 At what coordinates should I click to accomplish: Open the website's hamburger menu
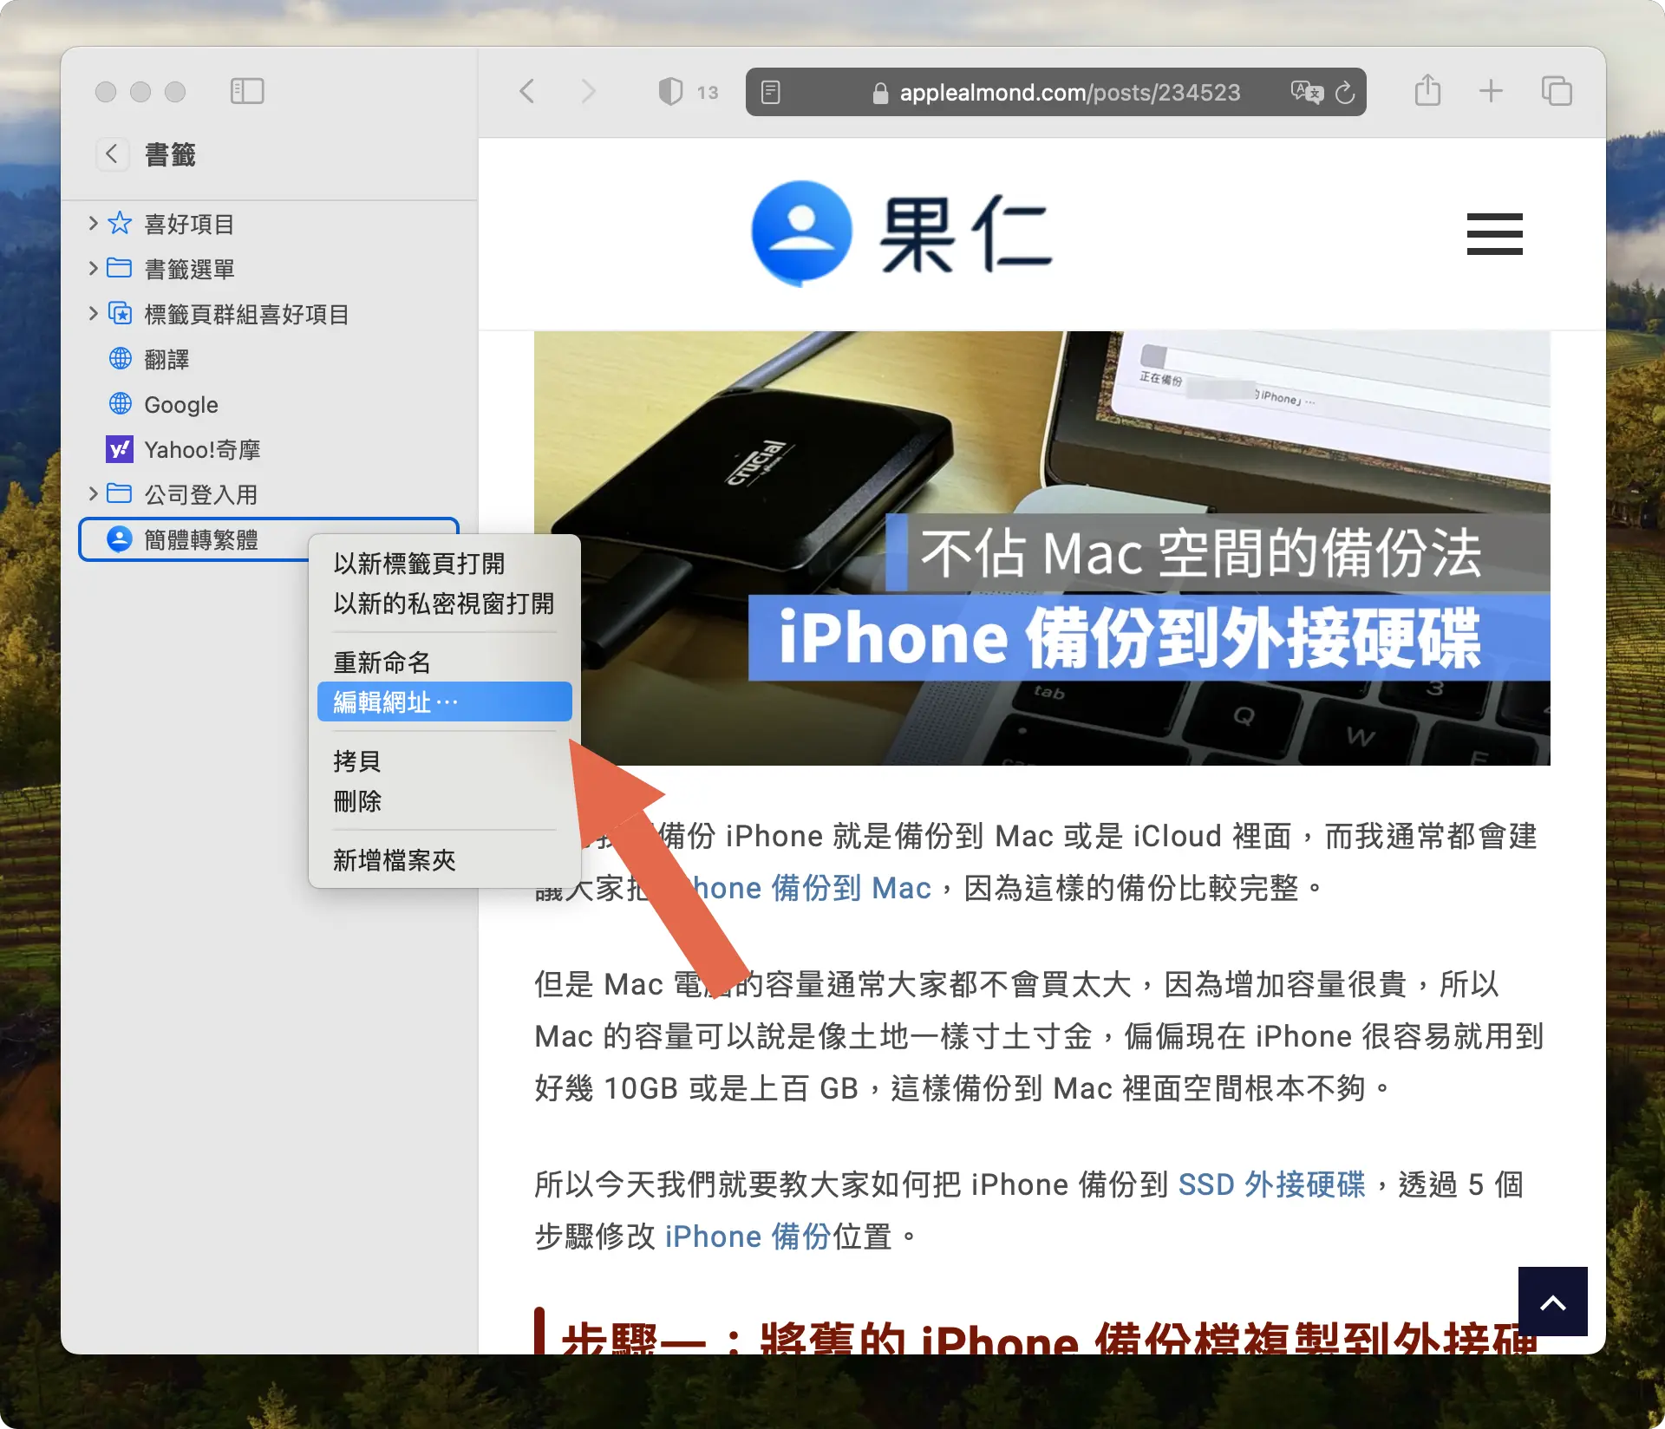click(1494, 233)
